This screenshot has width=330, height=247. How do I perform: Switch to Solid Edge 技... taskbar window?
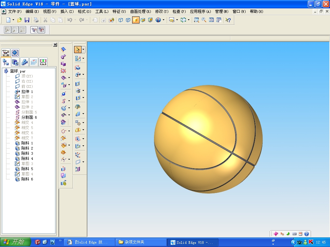[89, 242]
